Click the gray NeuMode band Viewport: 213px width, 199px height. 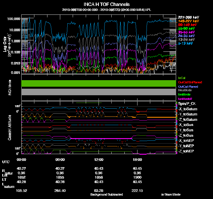[99, 92]
